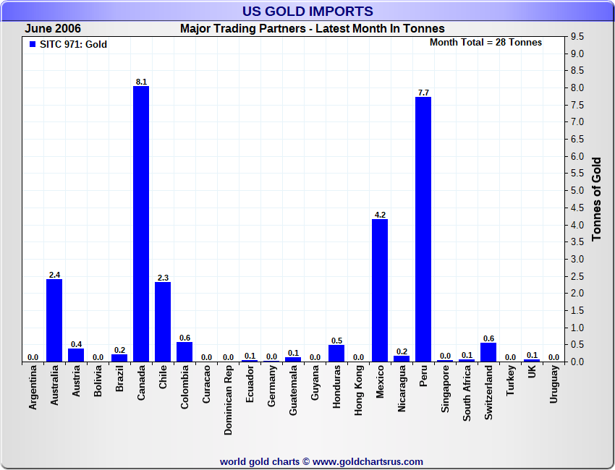615x470 pixels.
Task: Click the Chile bar in the chart
Action: [x=163, y=322]
